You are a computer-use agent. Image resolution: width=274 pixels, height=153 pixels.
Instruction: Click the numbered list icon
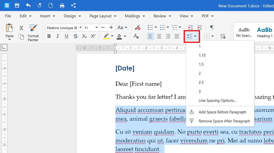point(162,27)
